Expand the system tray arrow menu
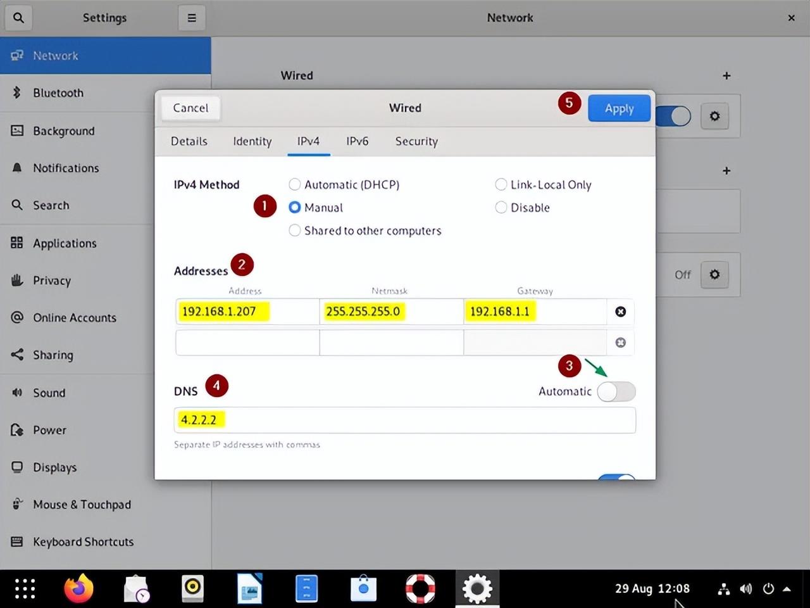Image resolution: width=810 pixels, height=608 pixels. pos(787,589)
